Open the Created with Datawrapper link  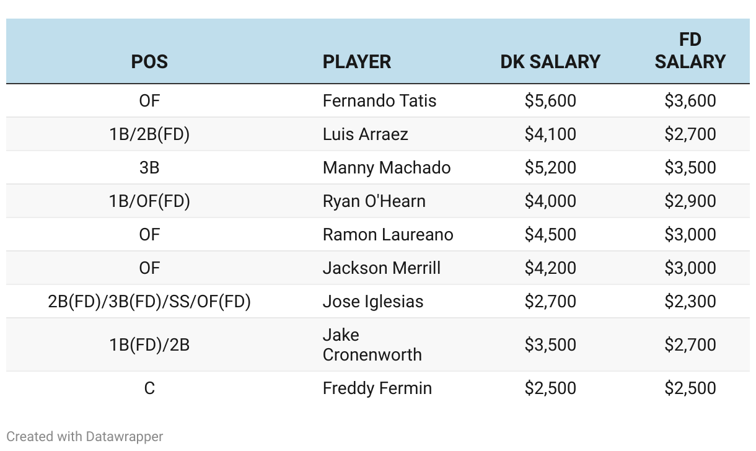(85, 436)
